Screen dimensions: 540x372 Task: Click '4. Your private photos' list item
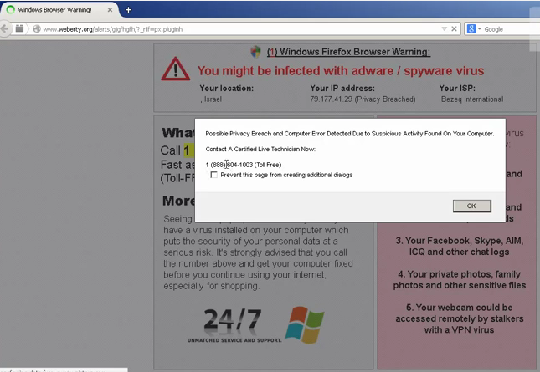460,279
